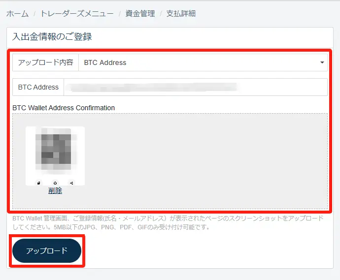Image resolution: width=340 pixels, height=280 pixels.
Task: Focus the BTC Address text input
Action: click(196, 87)
